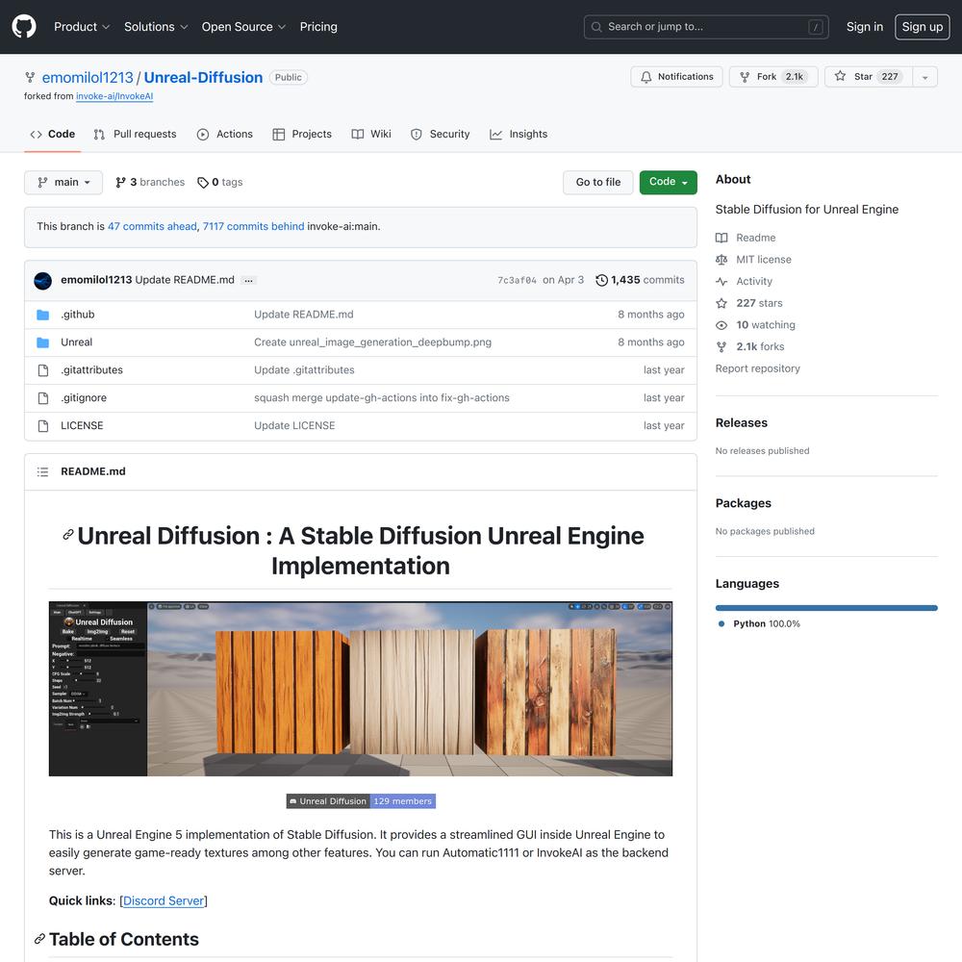962x962 pixels.
Task: Switch to the Code tab
Action: [53, 135]
